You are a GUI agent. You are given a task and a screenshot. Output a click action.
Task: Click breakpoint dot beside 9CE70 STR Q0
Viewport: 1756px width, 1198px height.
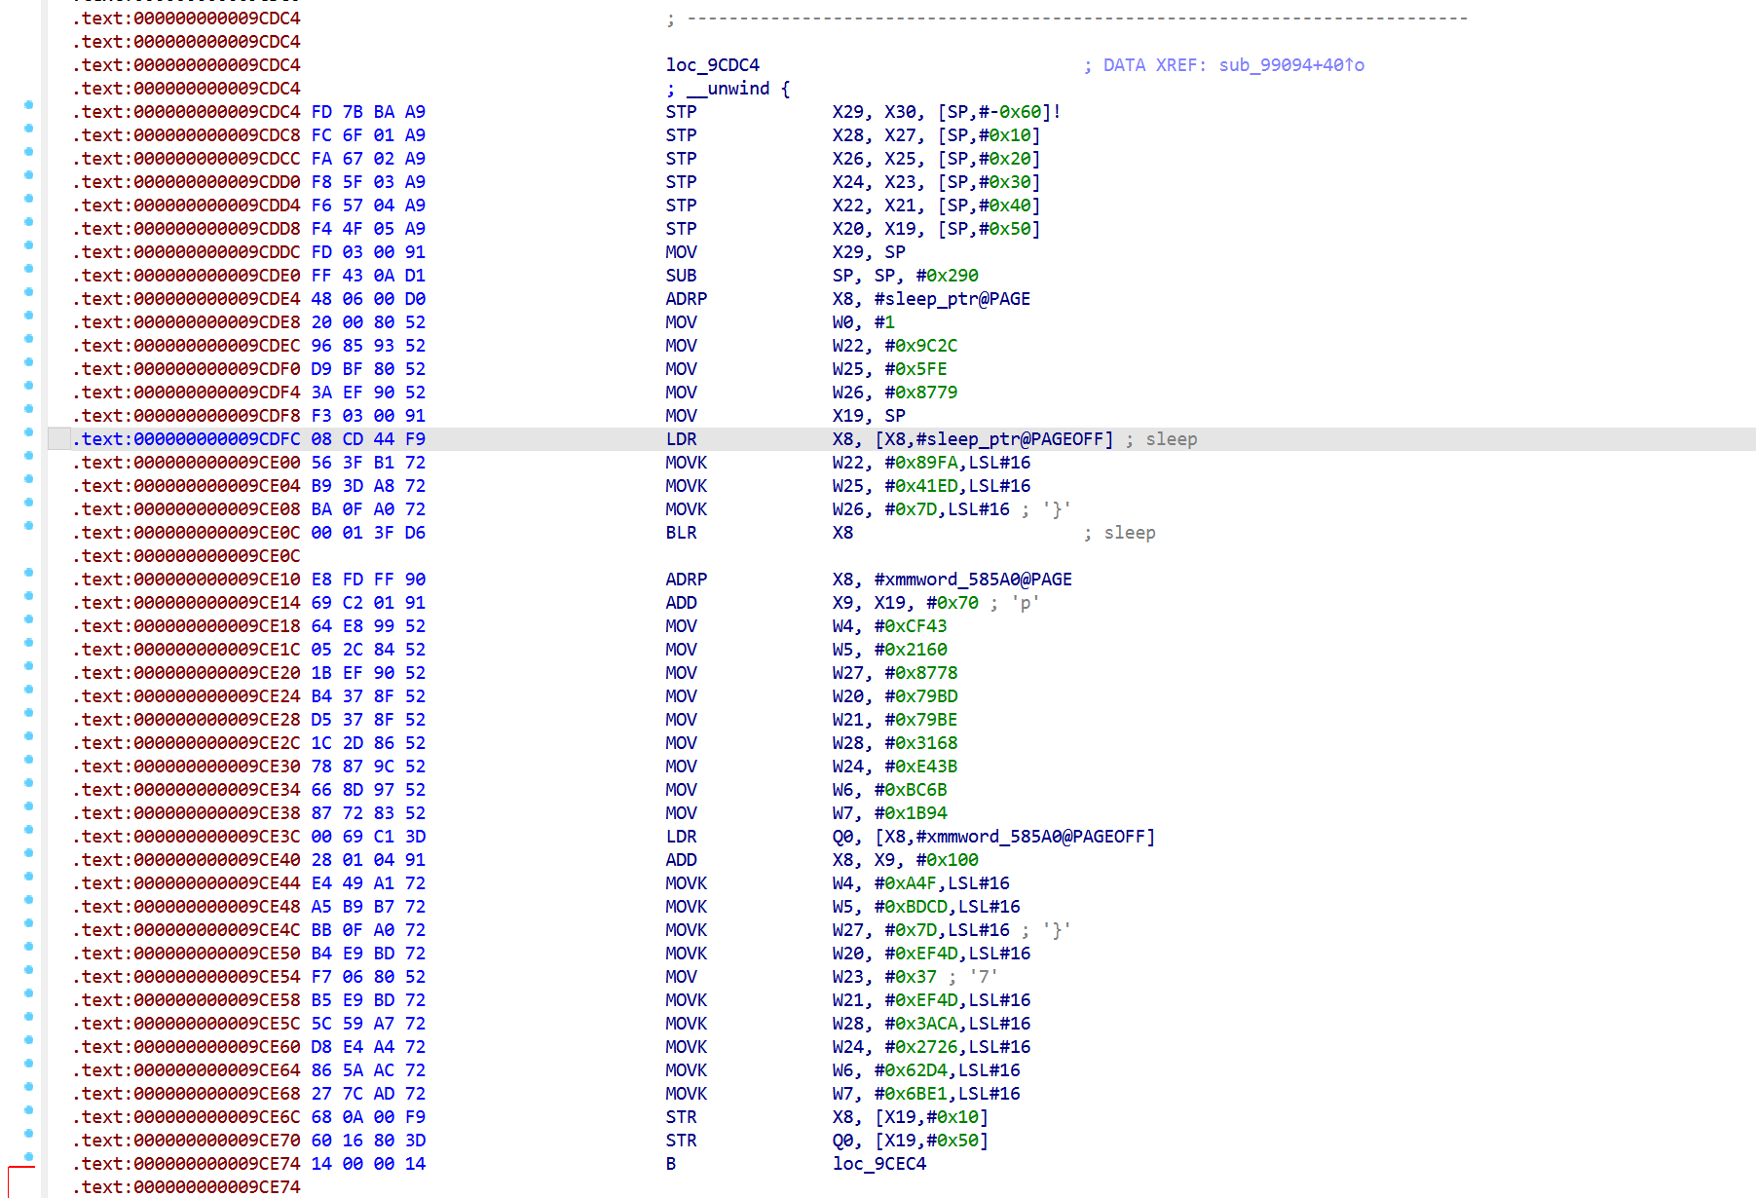coord(28,1133)
